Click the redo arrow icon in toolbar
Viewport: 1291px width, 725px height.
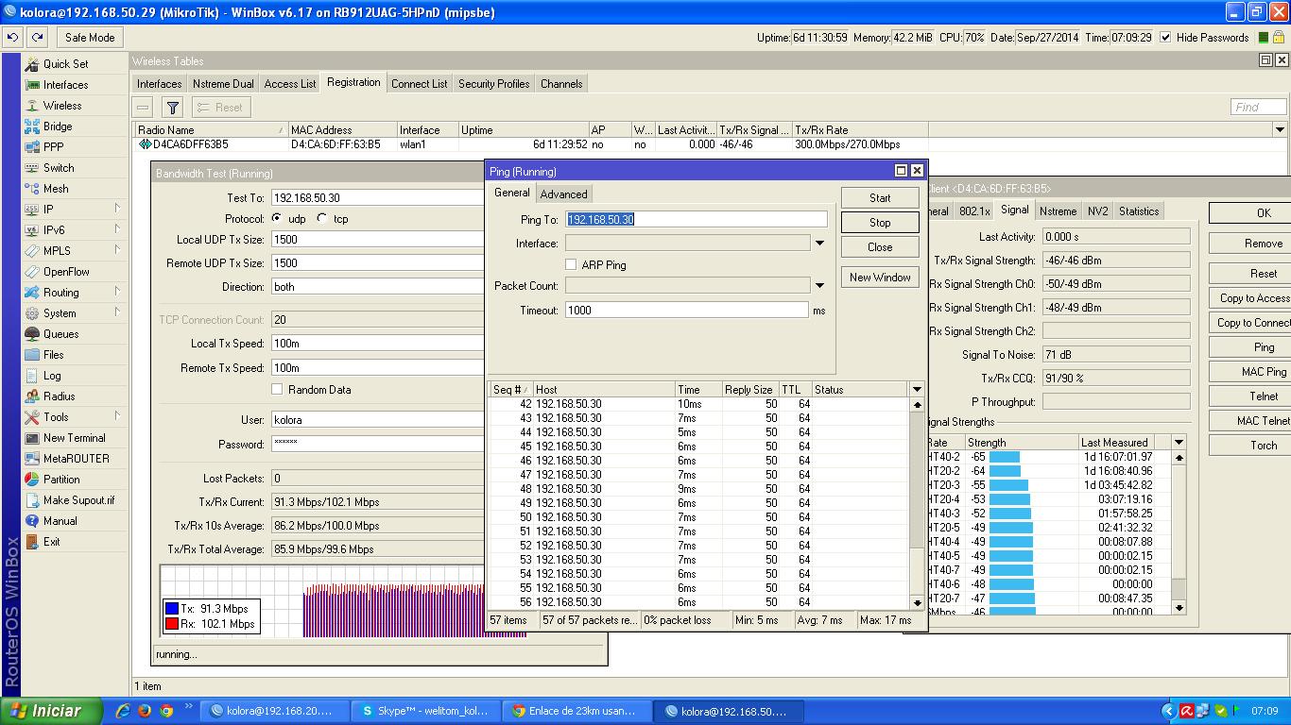click(37, 38)
